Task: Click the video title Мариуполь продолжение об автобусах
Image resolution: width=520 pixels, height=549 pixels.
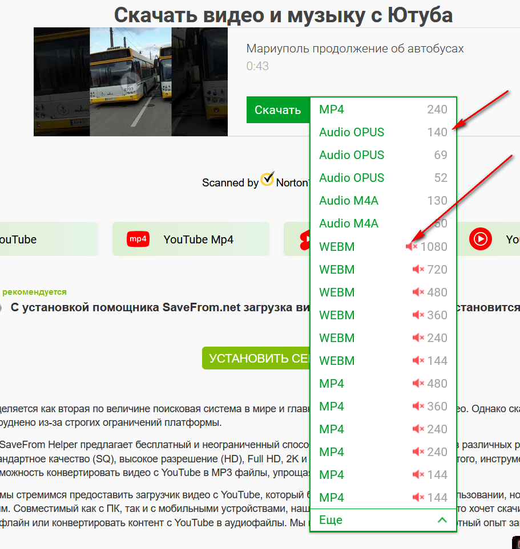Action: click(355, 48)
